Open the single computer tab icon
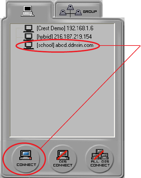The height and width of the screenshot is (178, 141). click(28, 11)
